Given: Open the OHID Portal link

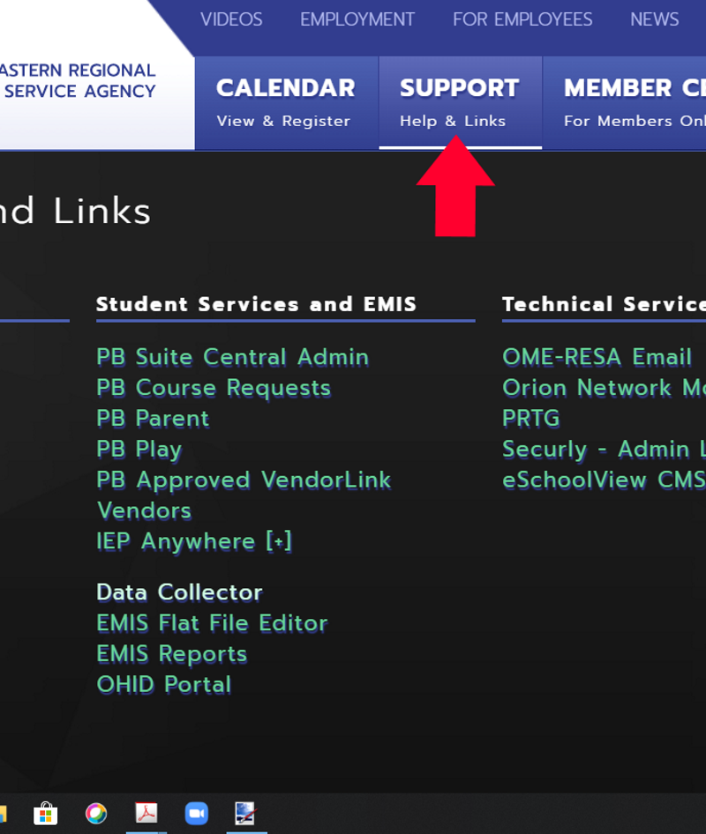Looking at the screenshot, I should pos(163,684).
